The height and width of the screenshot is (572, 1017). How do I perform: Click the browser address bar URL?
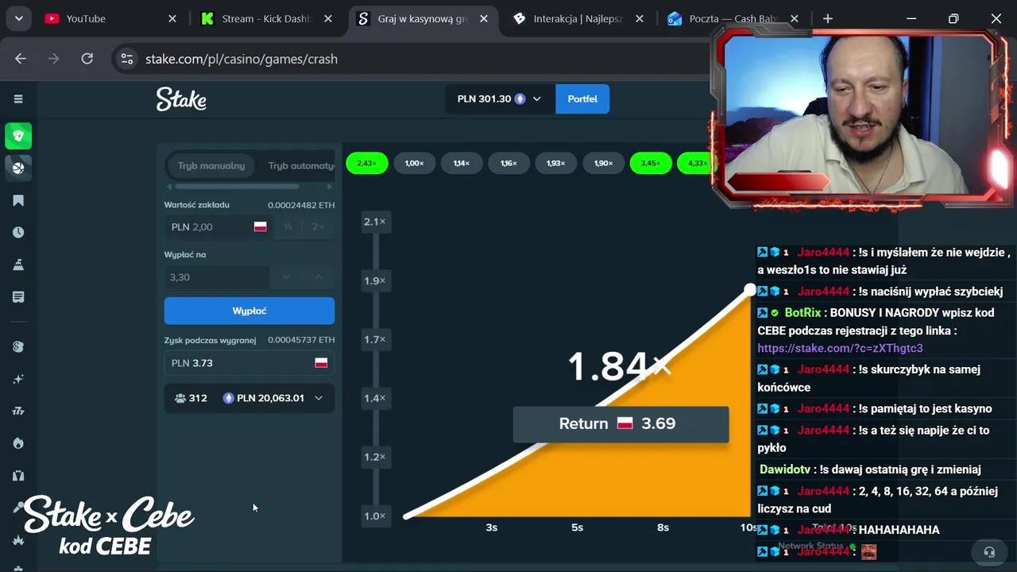point(242,59)
